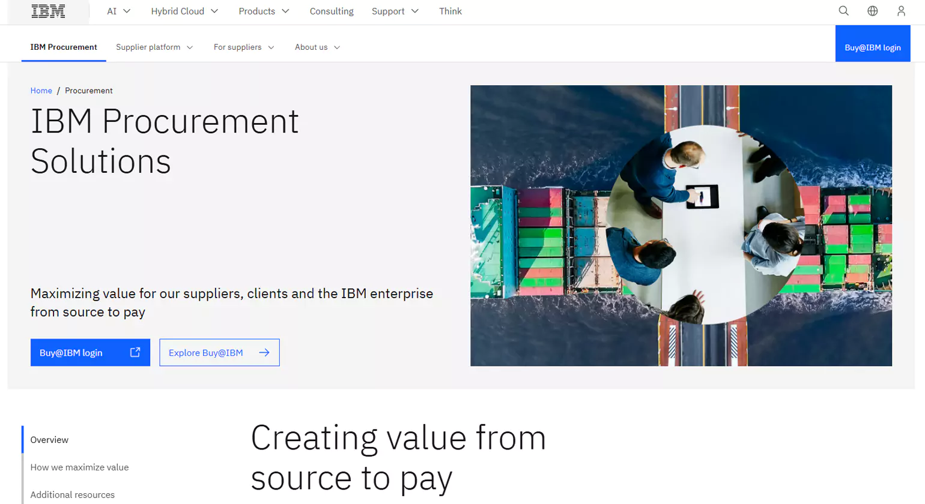
Task: Jump to Overview in the side navigation
Action: click(49, 440)
